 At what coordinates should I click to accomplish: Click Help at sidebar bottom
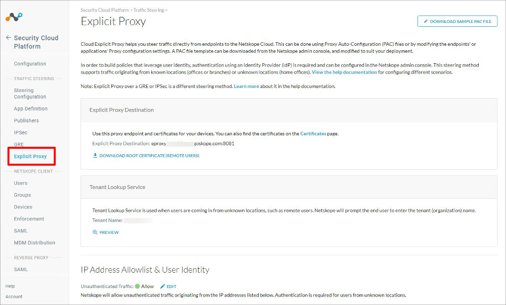tap(10, 286)
